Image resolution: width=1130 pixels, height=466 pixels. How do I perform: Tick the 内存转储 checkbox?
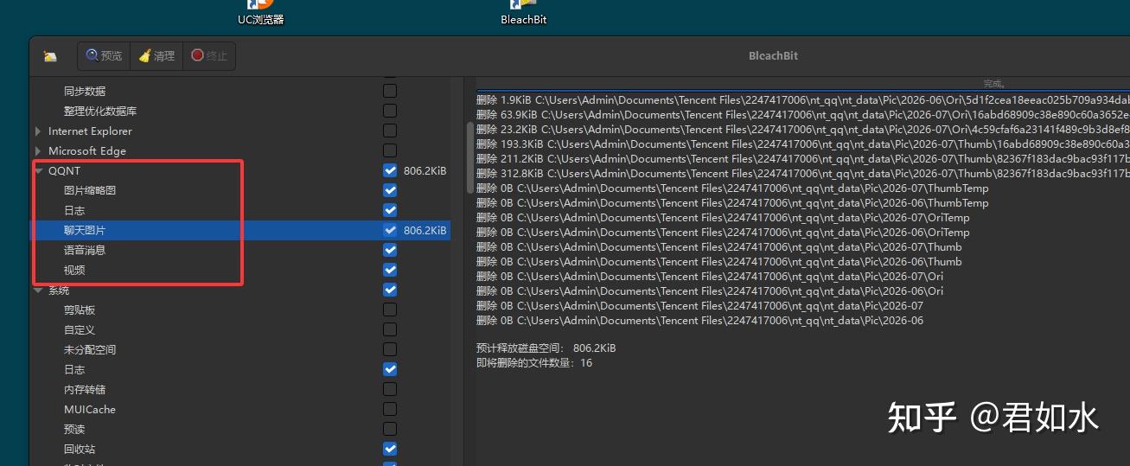click(390, 389)
